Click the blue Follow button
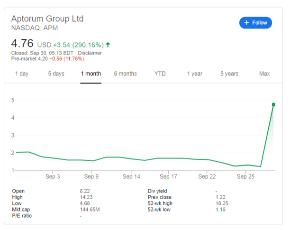Image resolution: width=290 pixels, height=230 pixels. 255,23
